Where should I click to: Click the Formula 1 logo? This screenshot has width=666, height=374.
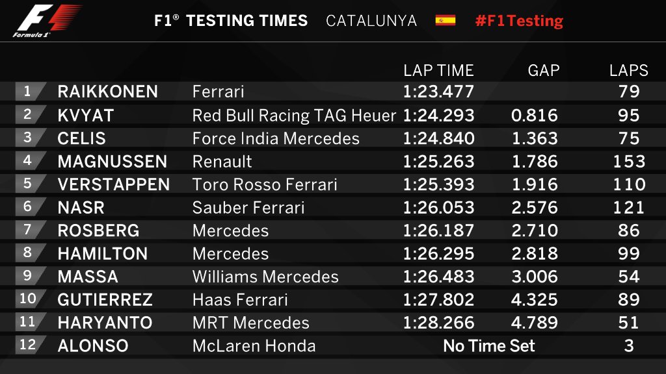point(47,21)
